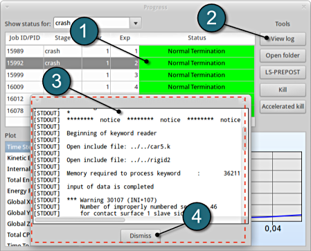Click Normal Termination status of job 16009
This screenshot has width=311, height=251.
[197, 87]
